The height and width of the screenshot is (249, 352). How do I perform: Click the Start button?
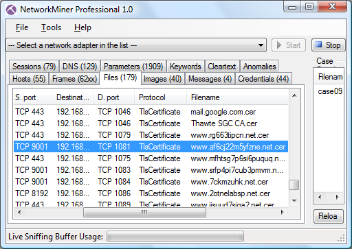[289, 45]
